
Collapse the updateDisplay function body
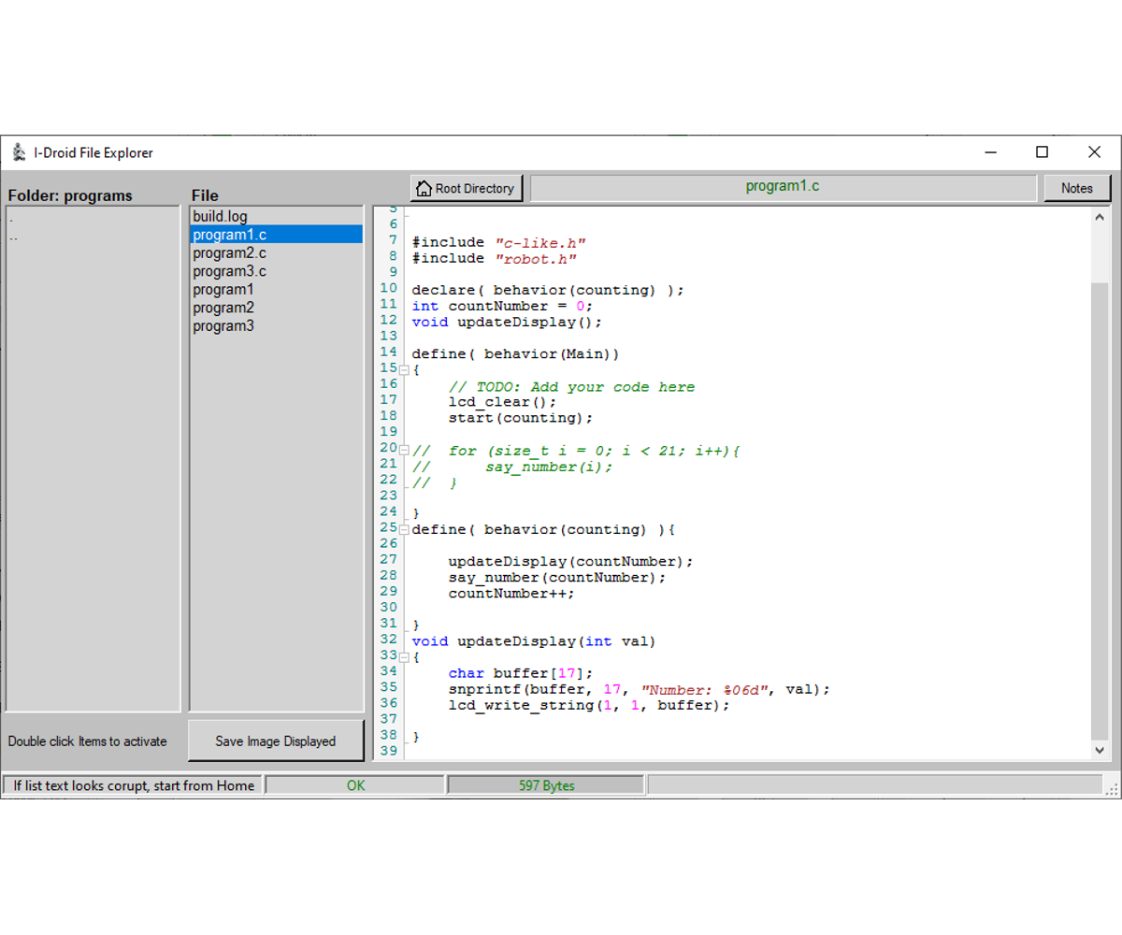(402, 655)
